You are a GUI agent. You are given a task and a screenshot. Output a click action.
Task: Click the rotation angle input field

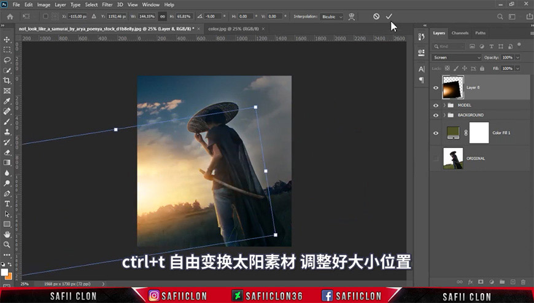pyautogui.click(x=212, y=17)
